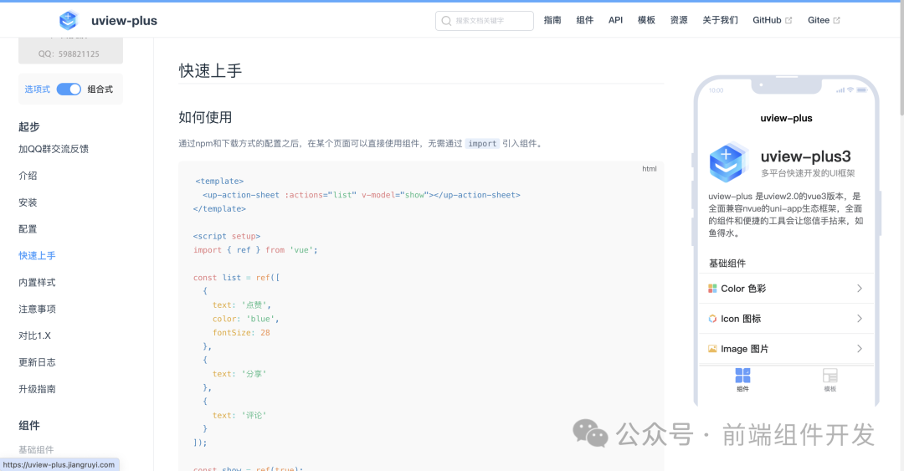Open the 注意事项 sidebar page
This screenshot has width=904, height=471.
click(x=37, y=309)
